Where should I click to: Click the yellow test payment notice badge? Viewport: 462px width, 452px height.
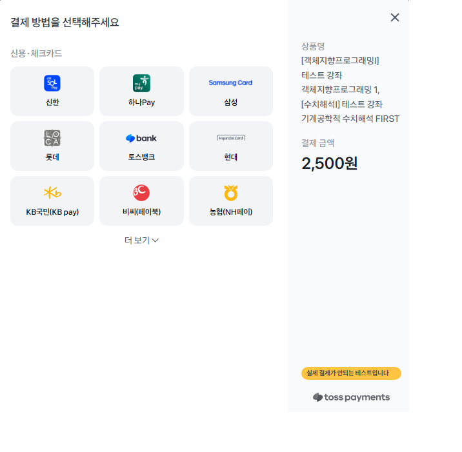(351, 373)
